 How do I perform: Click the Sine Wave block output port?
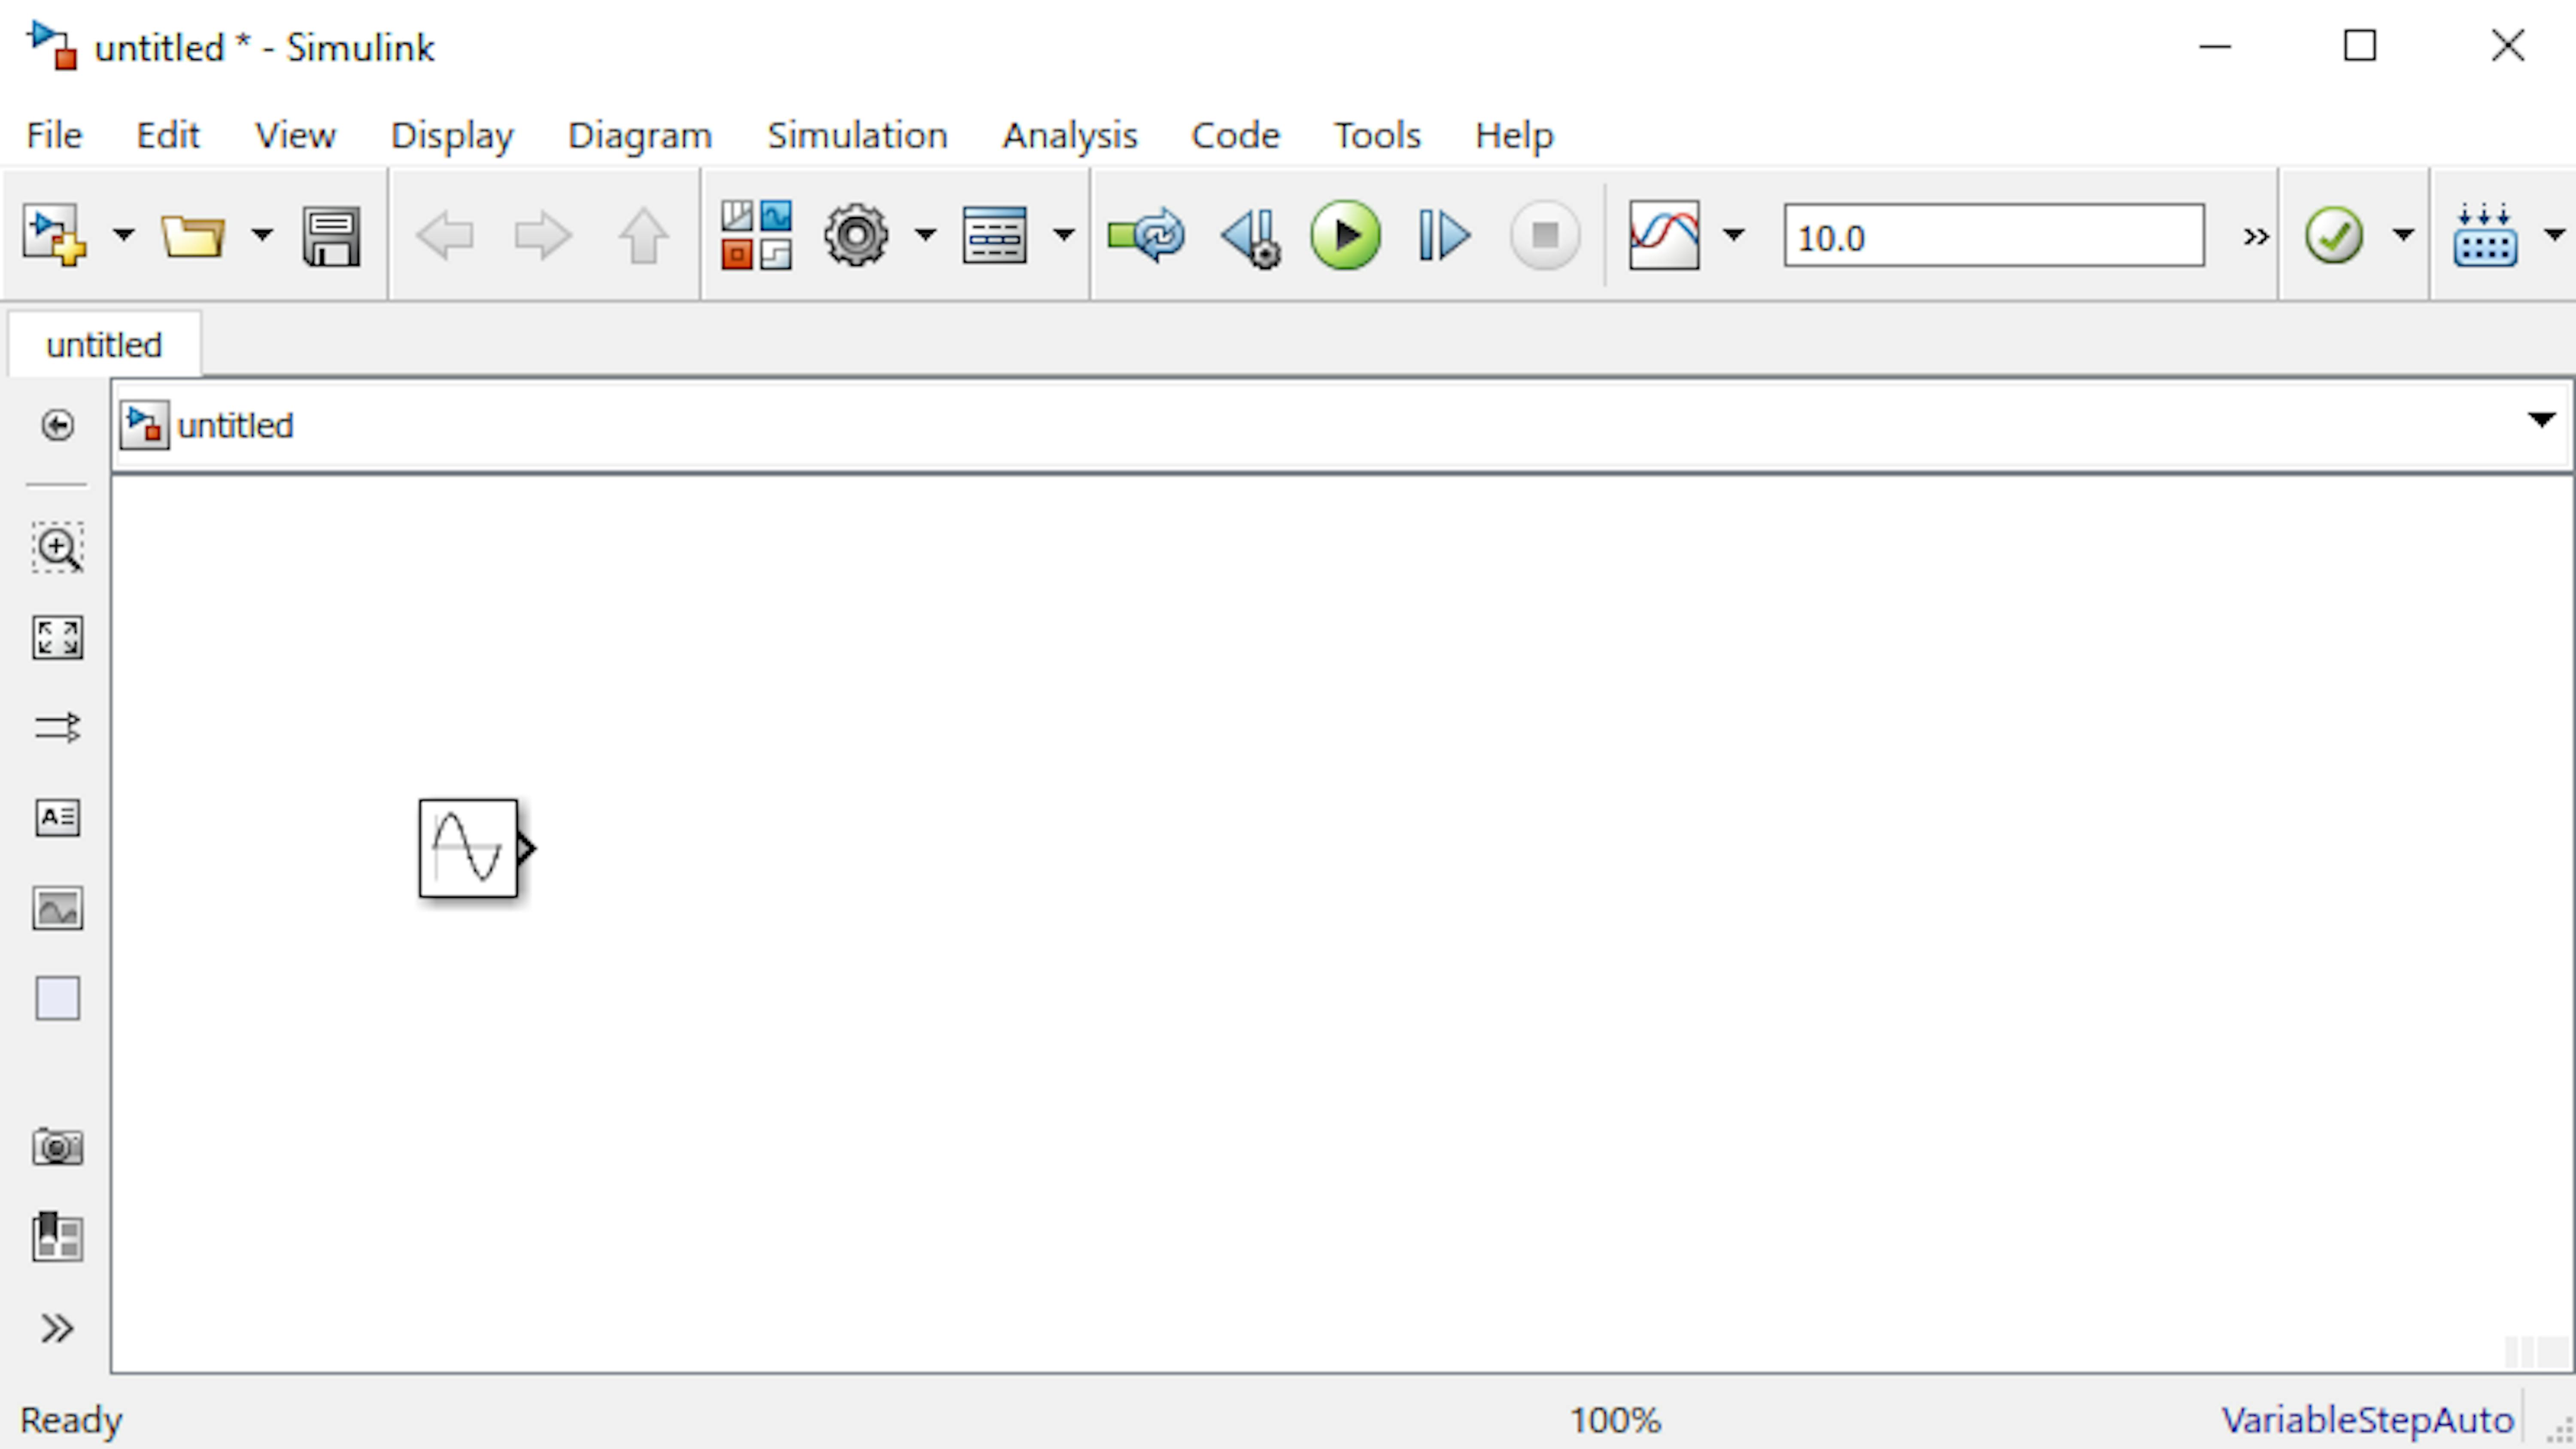point(527,848)
